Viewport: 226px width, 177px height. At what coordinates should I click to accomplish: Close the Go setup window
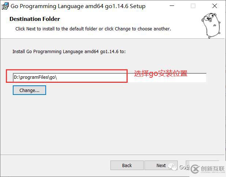(x=215, y=6)
